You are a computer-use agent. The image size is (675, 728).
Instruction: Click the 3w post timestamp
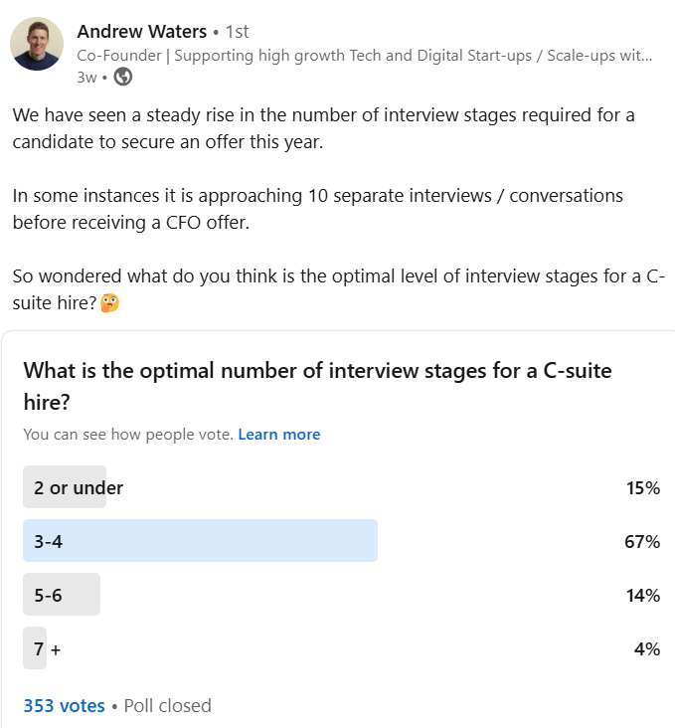point(86,77)
